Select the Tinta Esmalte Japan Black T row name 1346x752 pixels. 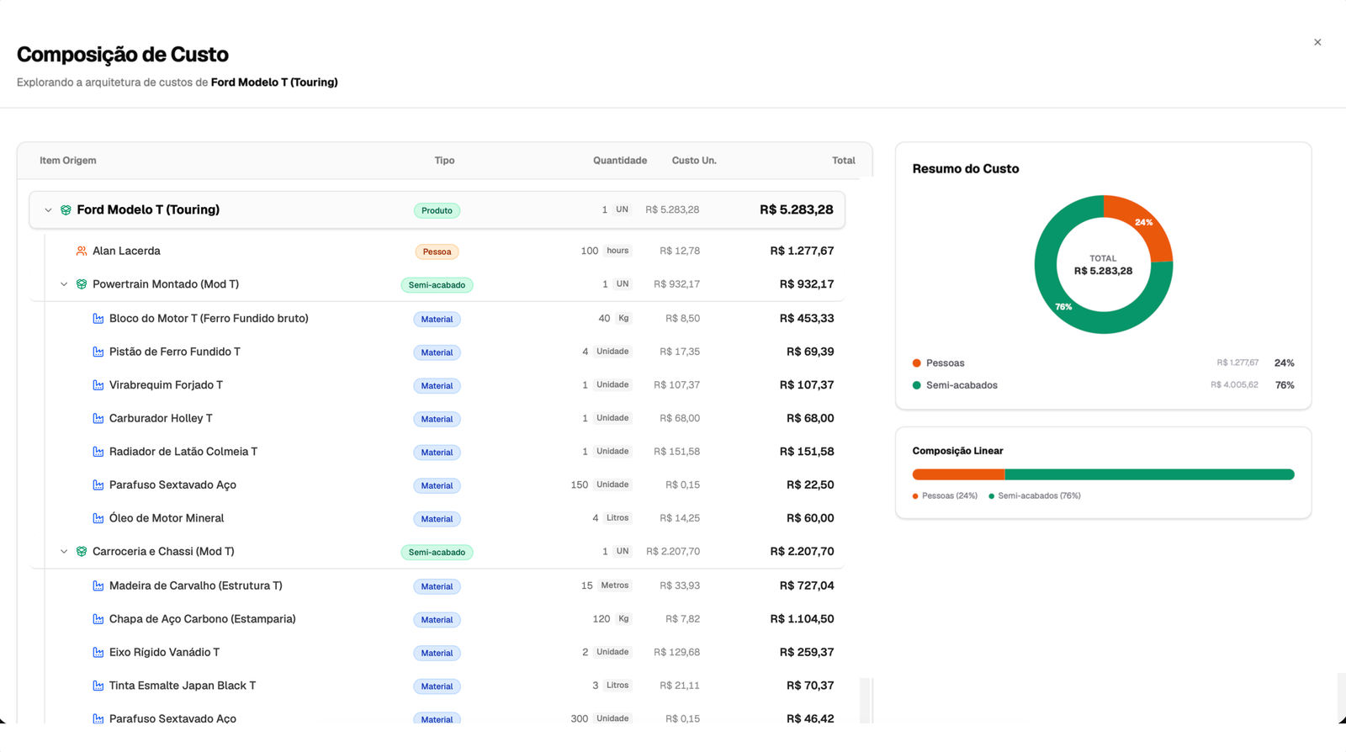click(183, 686)
